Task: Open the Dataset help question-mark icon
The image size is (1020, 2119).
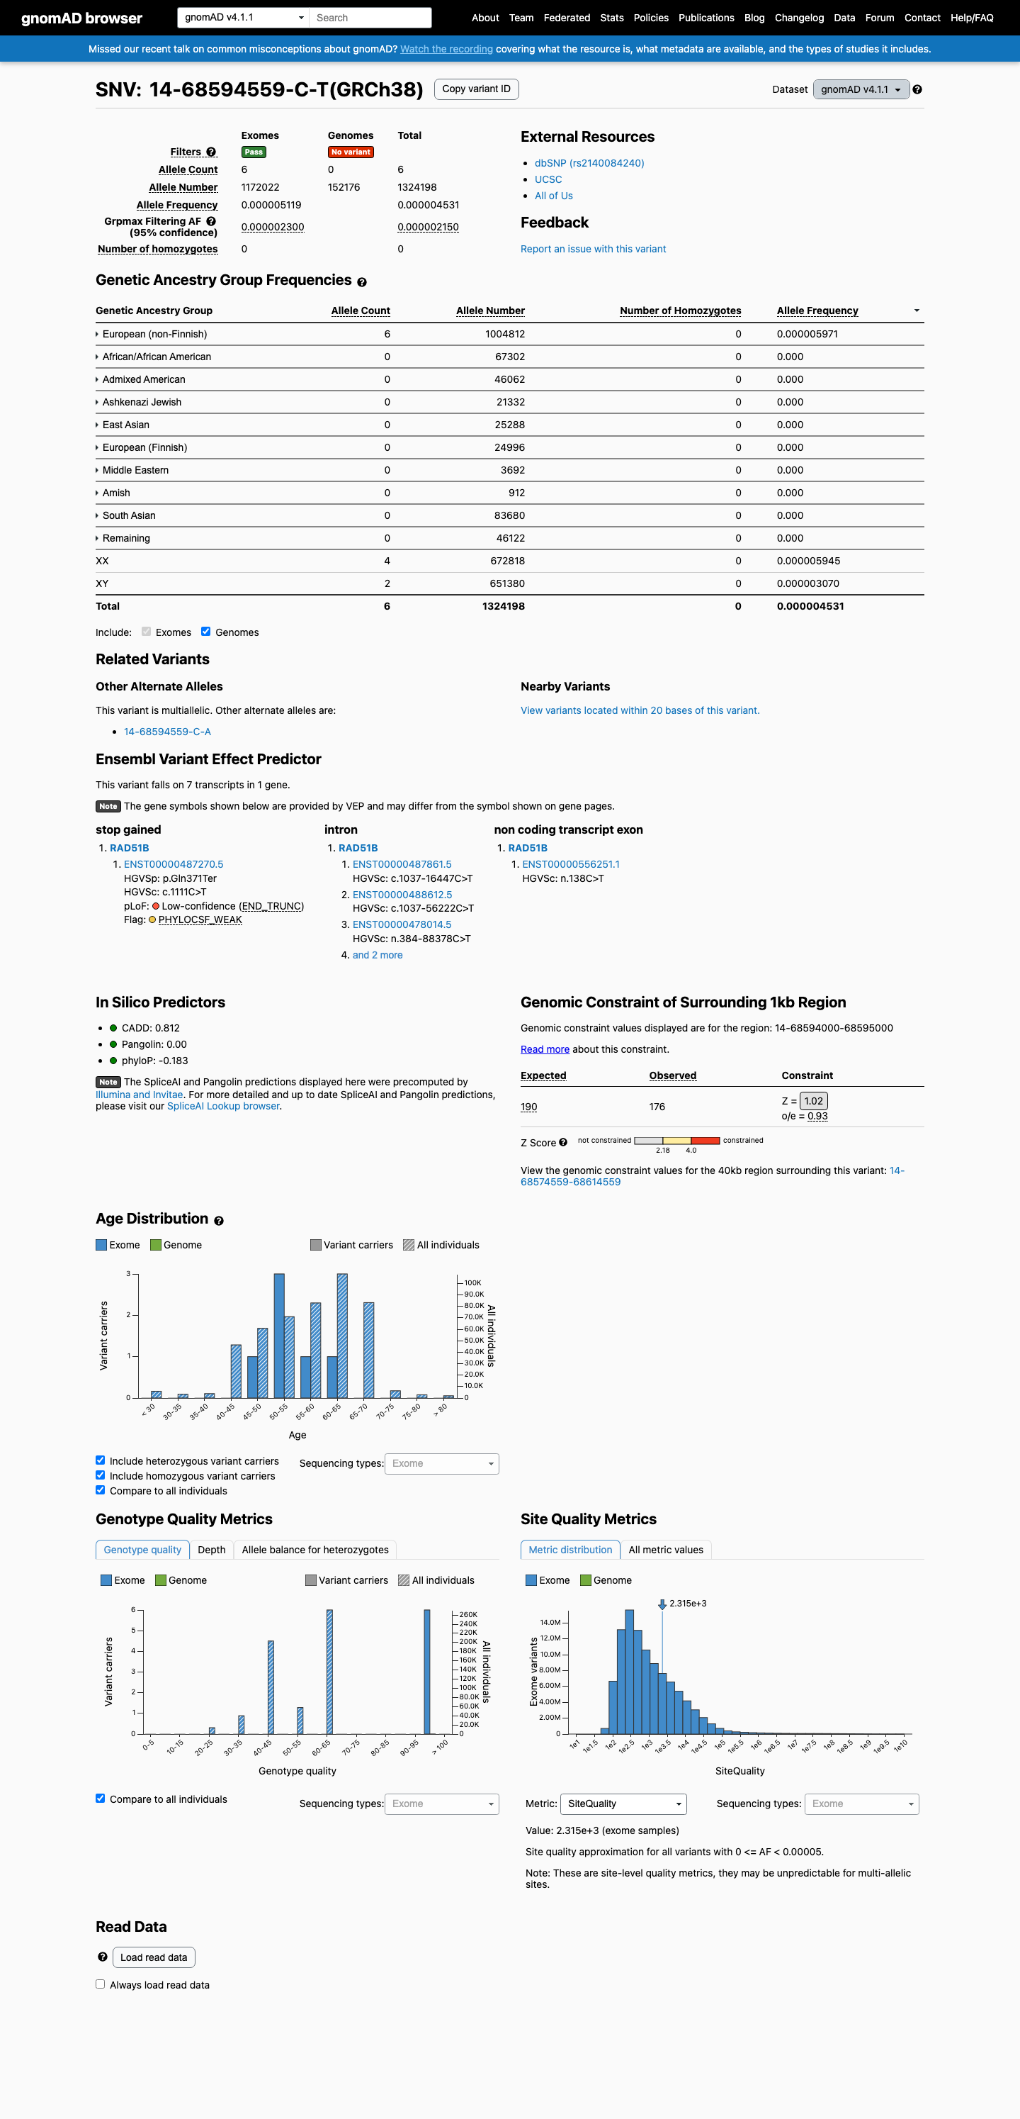Action: point(917,89)
